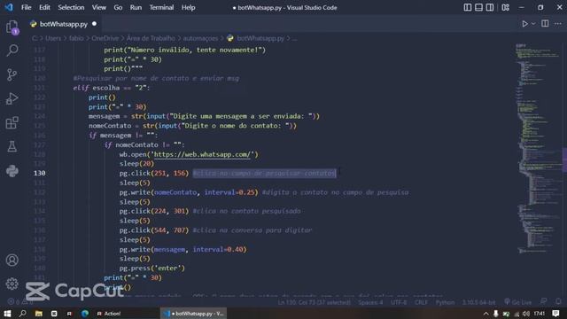Switch to Action! app in taskbar
The image size is (567, 319).
tap(108, 313)
